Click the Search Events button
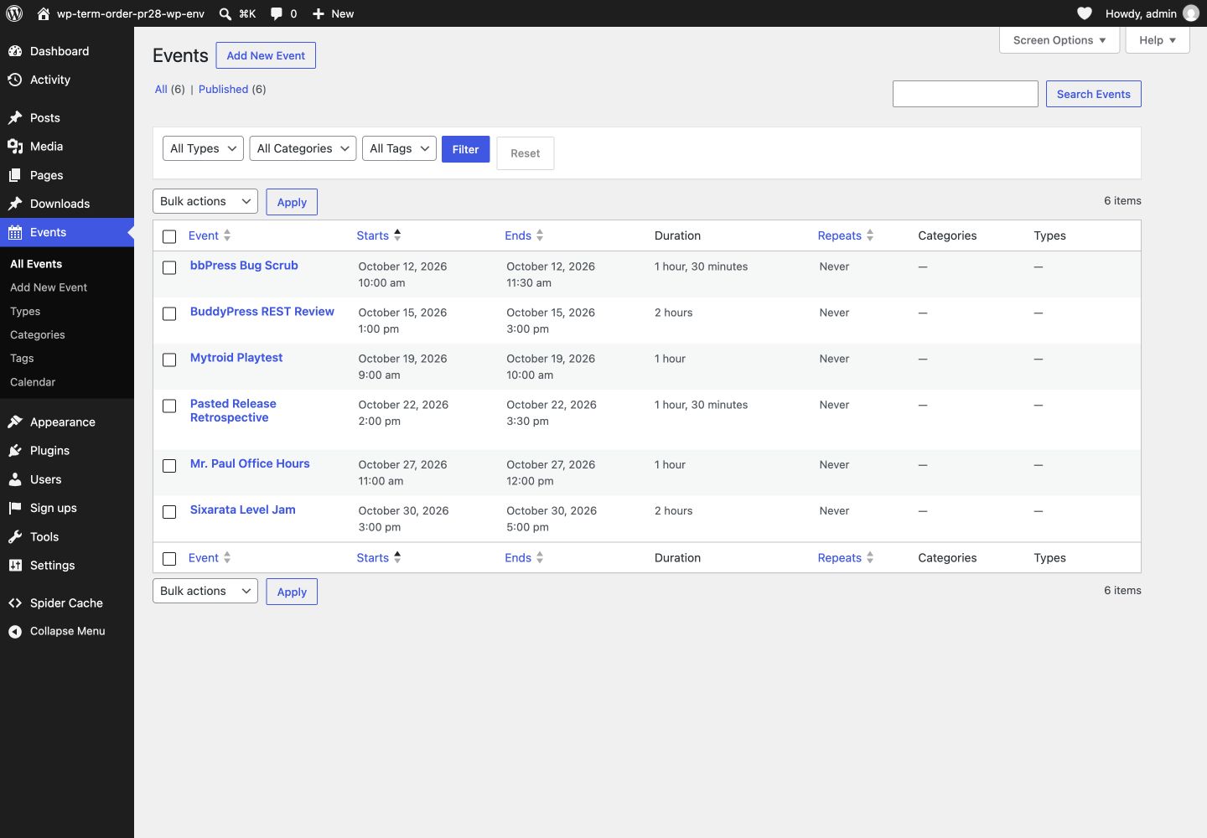 (x=1093, y=94)
